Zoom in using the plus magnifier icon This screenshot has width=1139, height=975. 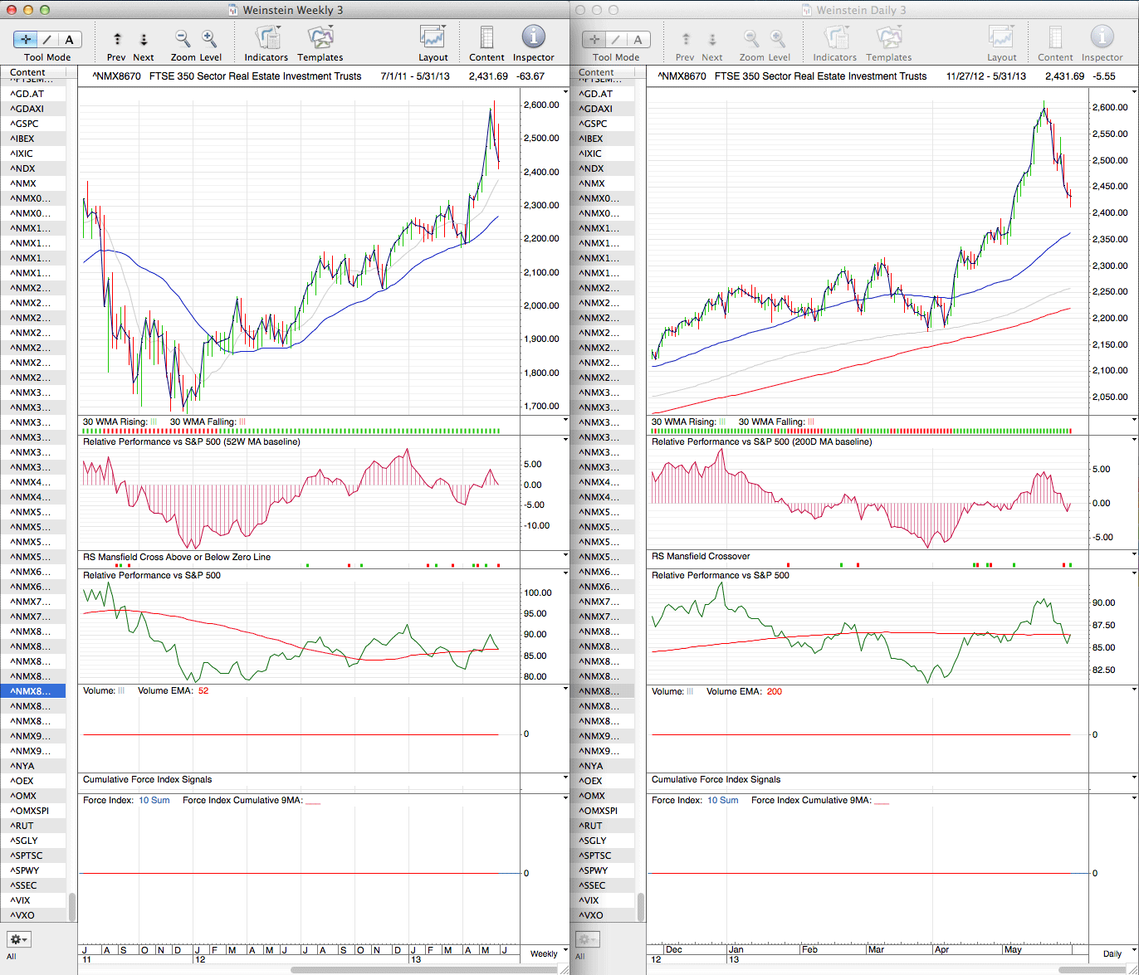pyautogui.click(x=209, y=39)
